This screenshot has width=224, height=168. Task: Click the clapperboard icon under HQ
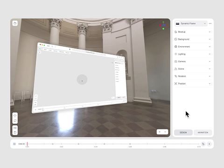click(x=15, y=133)
